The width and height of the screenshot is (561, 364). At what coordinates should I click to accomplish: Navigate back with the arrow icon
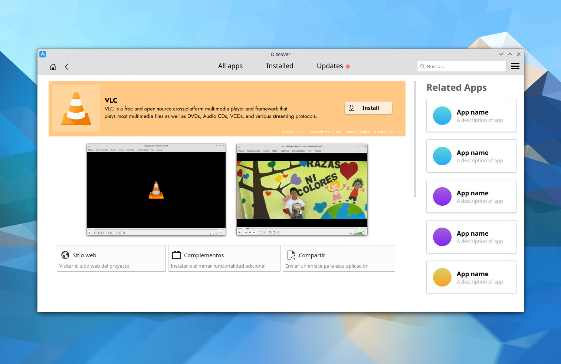pos(67,67)
